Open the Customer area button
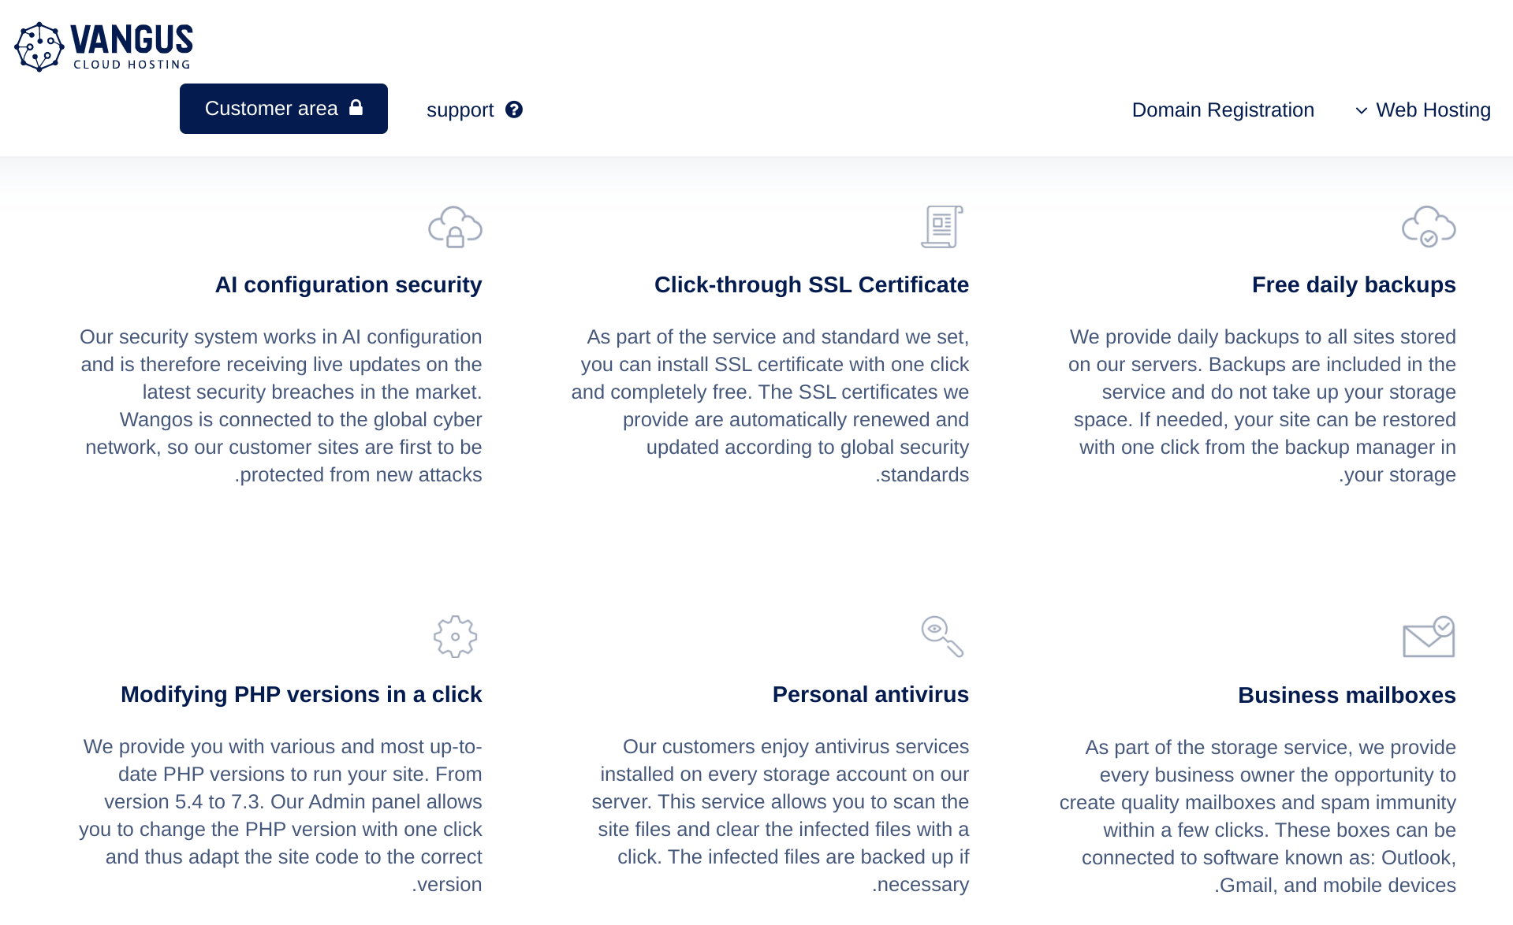This screenshot has width=1513, height=925. pos(284,109)
